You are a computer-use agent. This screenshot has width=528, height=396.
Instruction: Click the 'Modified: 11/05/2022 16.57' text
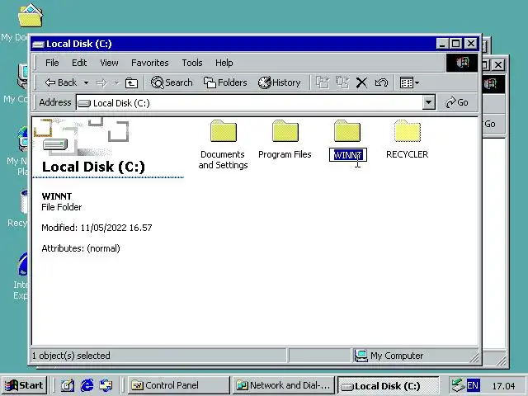(97, 228)
